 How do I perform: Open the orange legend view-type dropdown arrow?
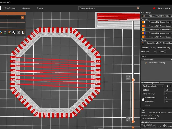[x=23, y=17]
